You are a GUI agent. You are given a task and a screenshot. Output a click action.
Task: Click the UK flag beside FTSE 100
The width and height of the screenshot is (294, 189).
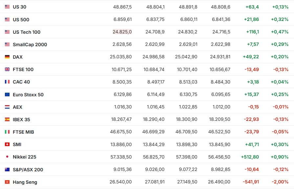click(7, 69)
